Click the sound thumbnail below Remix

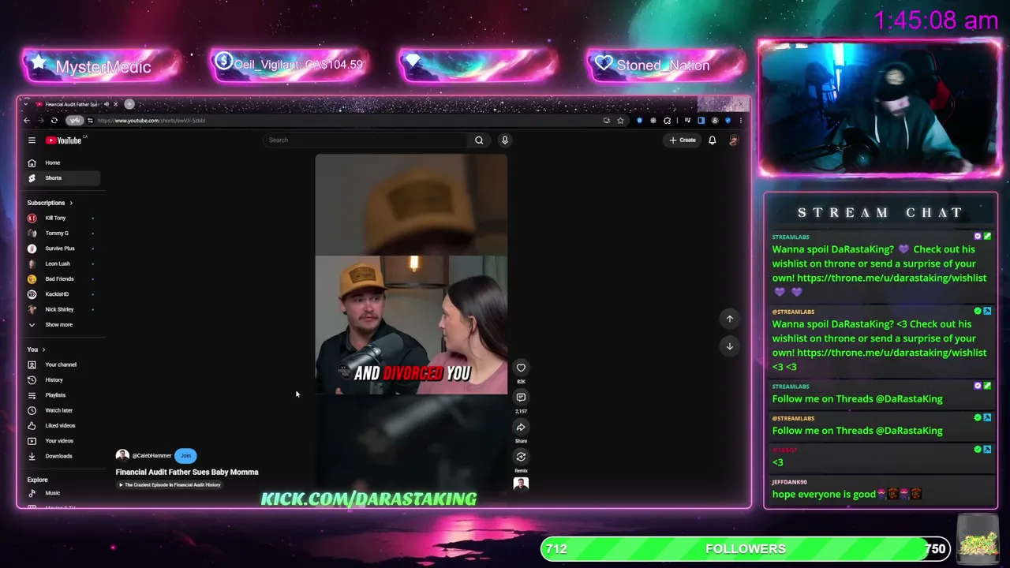(x=521, y=484)
